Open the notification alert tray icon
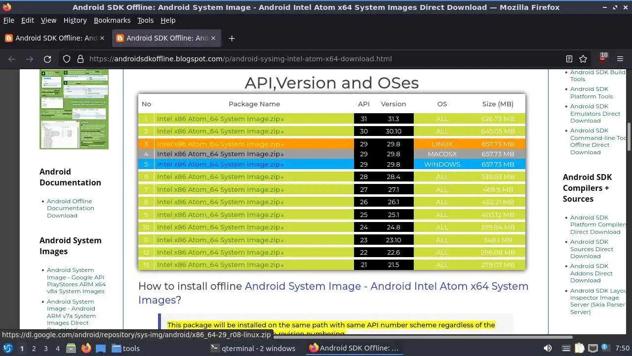The height and width of the screenshot is (356, 632). click(x=607, y=348)
